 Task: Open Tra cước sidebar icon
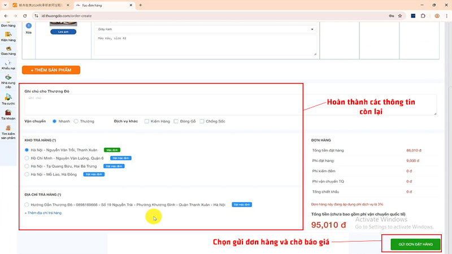coord(8,99)
